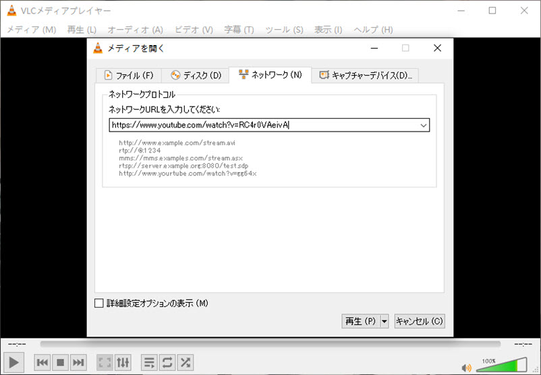Toggle fullscreen mode icon
The image size is (541, 375).
point(105,362)
